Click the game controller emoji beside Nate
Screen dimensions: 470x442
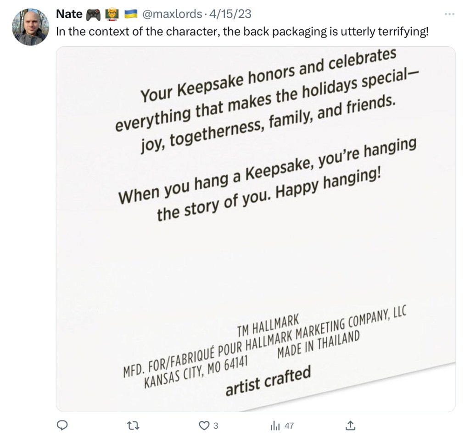pos(93,14)
